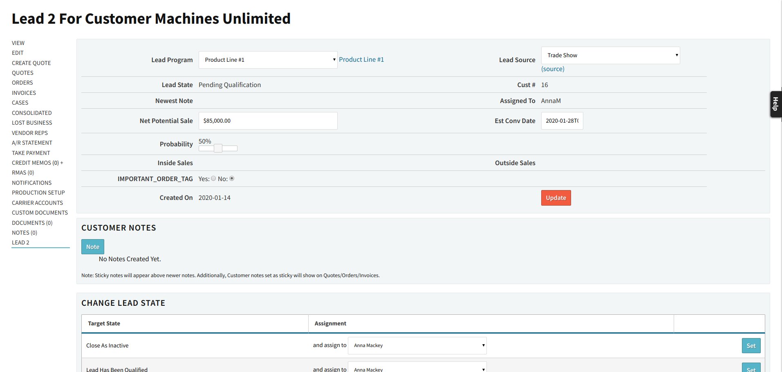Click the Cust # value 16
The height and width of the screenshot is (372, 782).
pyautogui.click(x=544, y=85)
